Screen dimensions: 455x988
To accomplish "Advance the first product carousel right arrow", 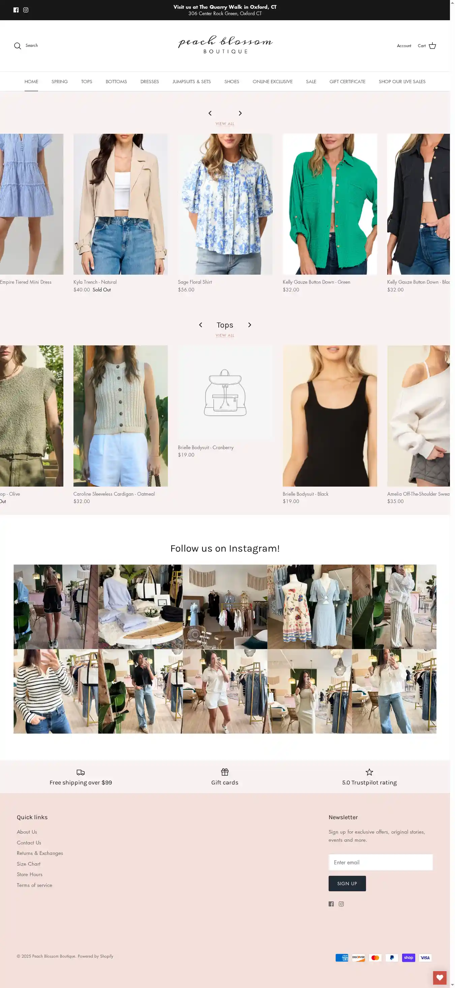I will click(240, 113).
